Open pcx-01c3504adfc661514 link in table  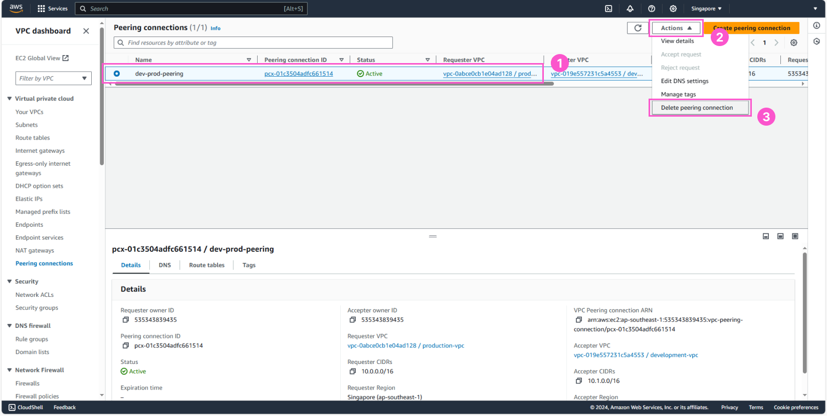[x=299, y=74]
